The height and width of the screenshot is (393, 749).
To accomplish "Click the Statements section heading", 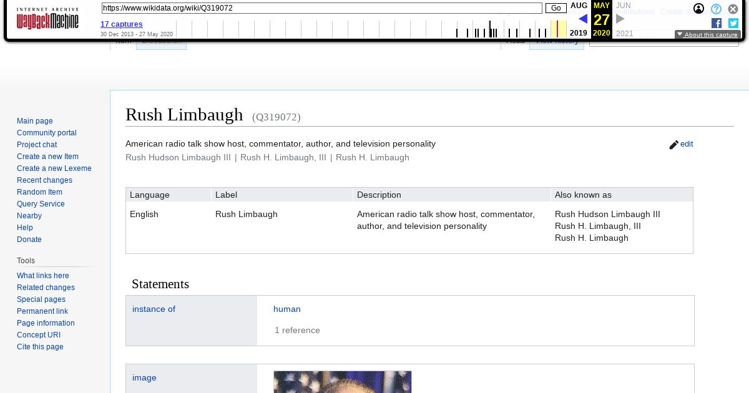I will (x=160, y=284).
